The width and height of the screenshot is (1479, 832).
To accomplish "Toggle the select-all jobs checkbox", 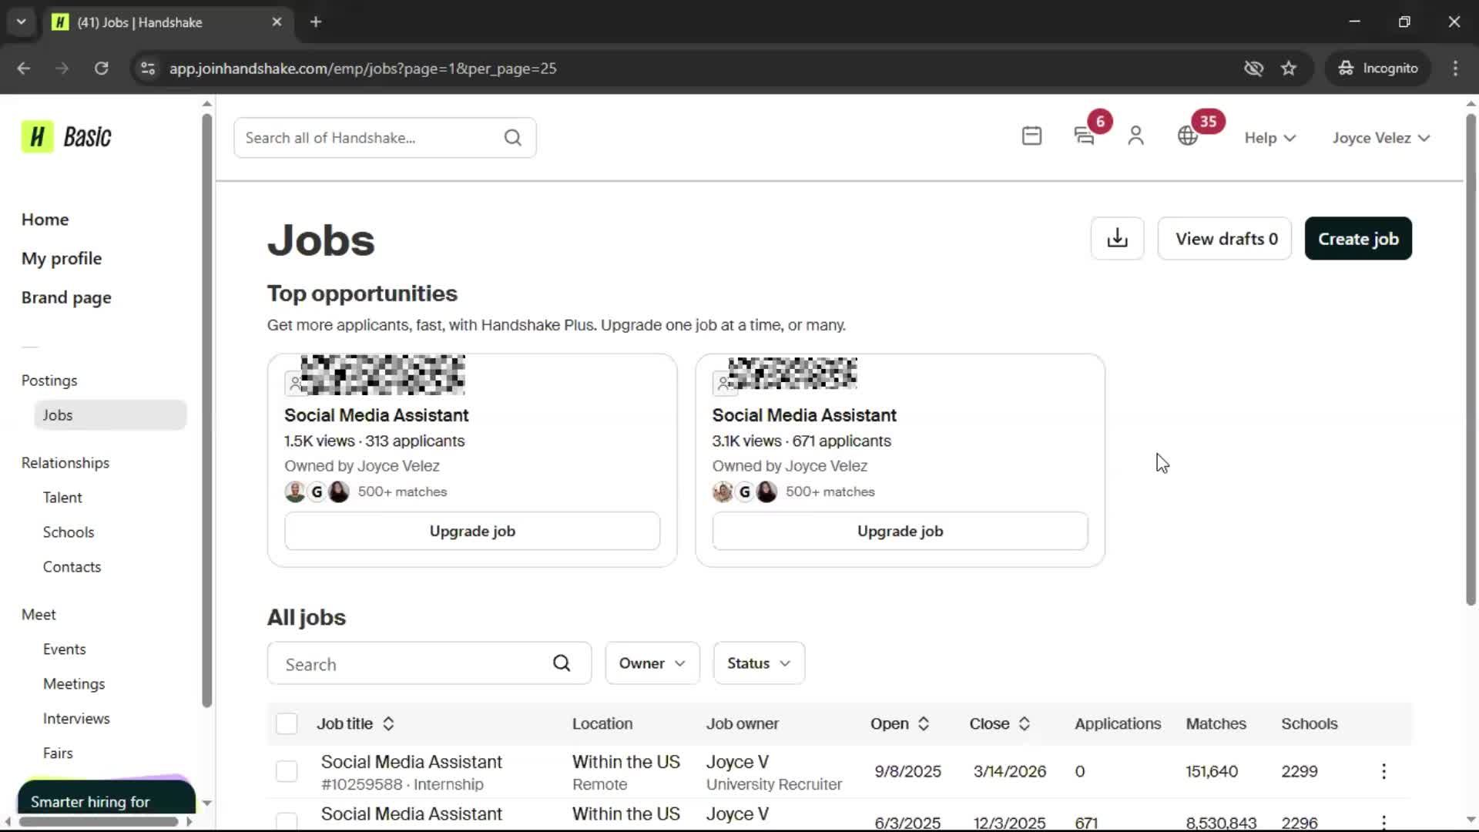I will tap(287, 723).
